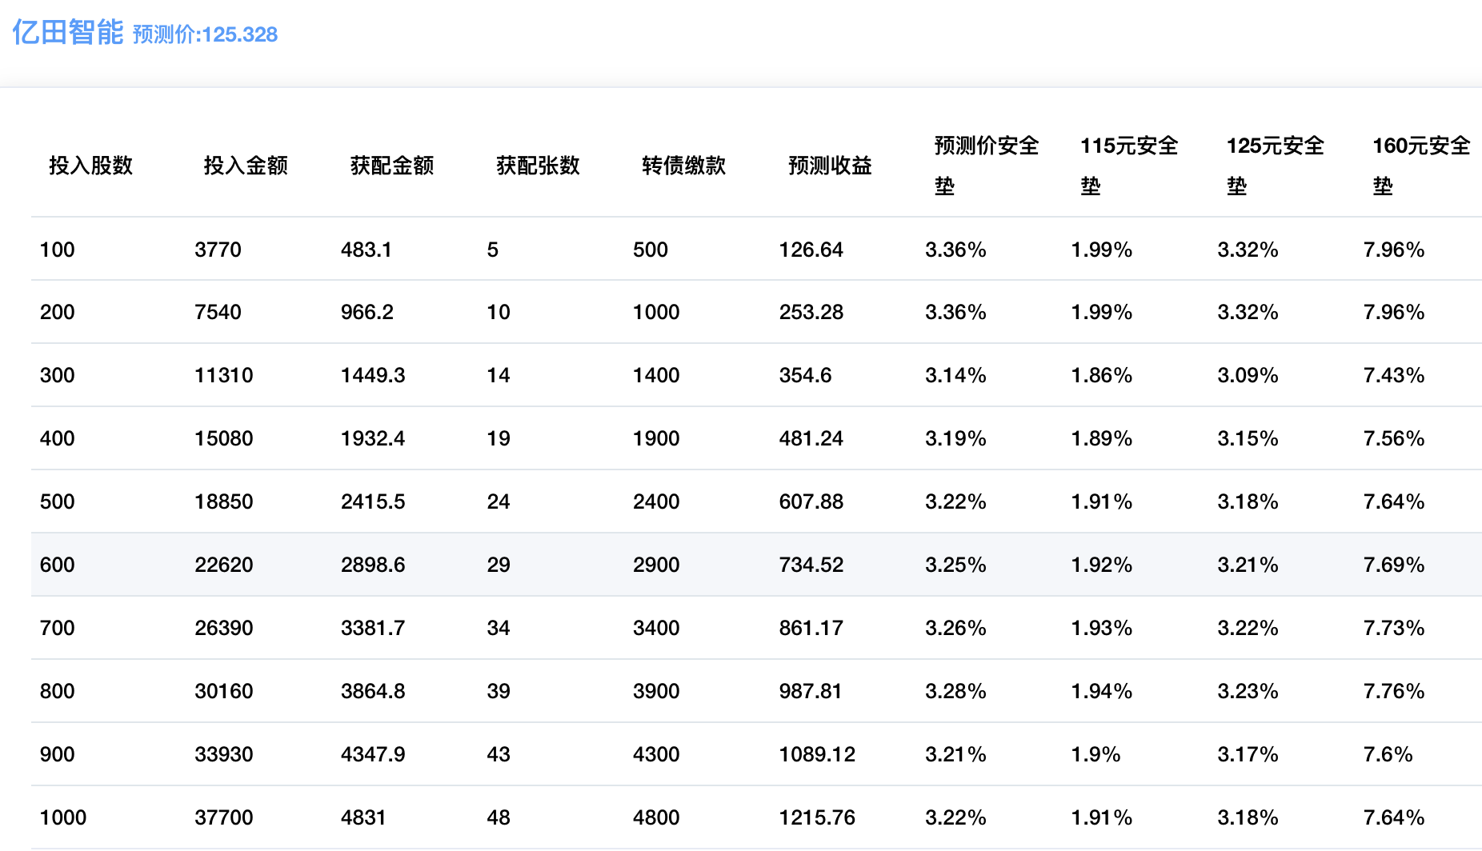The height and width of the screenshot is (851, 1482).
Task: Select the 1089.12 predicted profit cell
Action: [817, 754]
